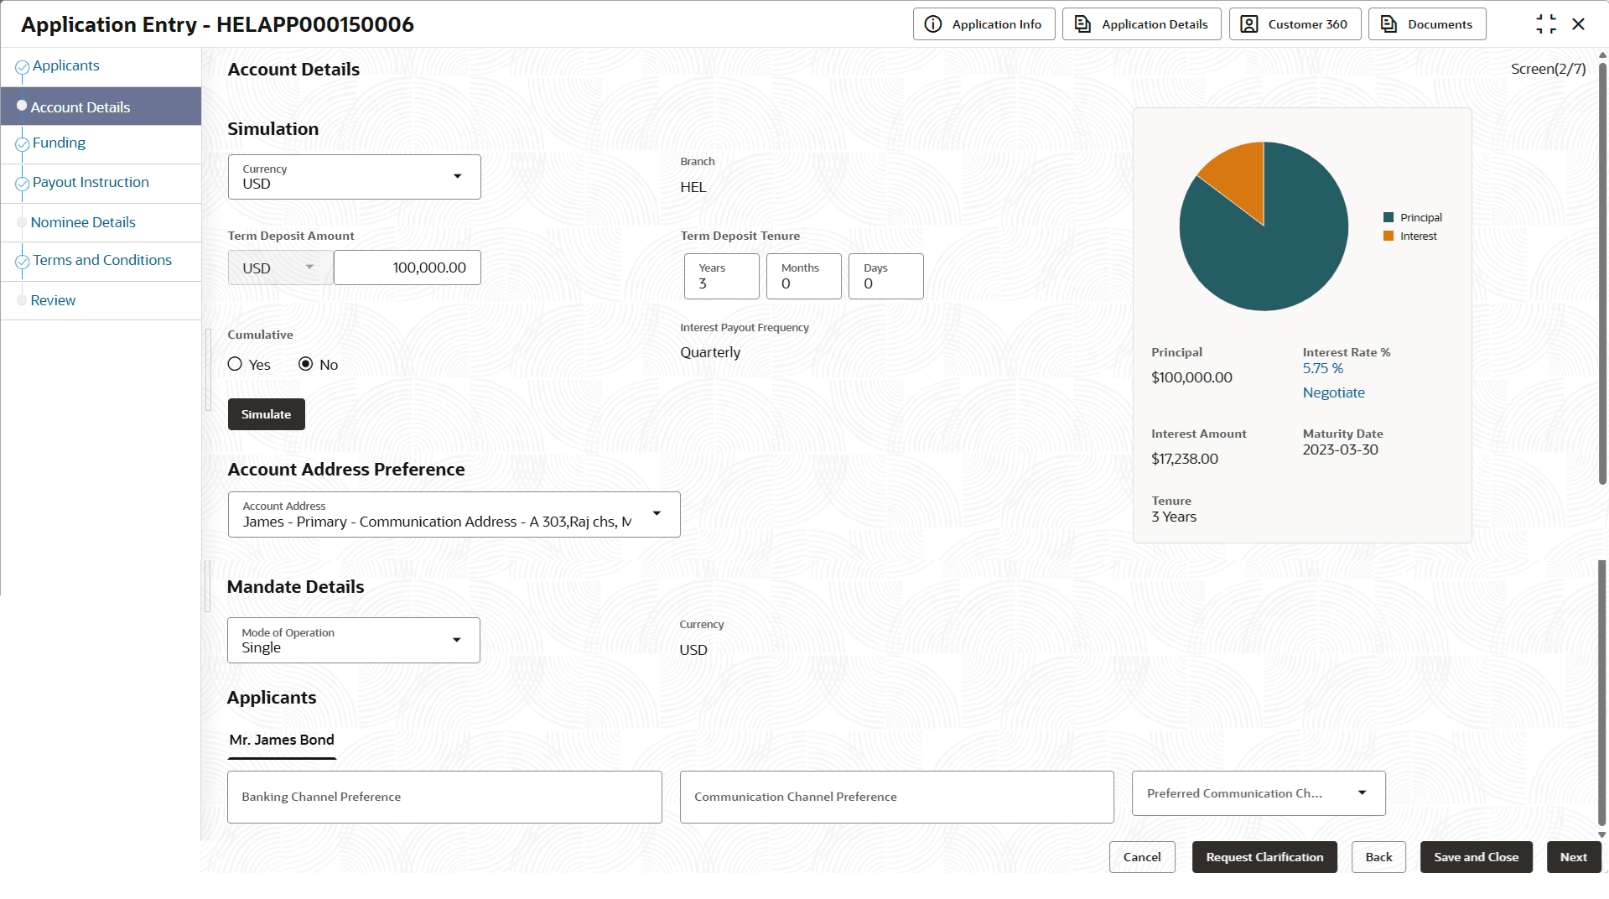
Task: Click the Term Deposit Amount field
Action: (x=407, y=268)
